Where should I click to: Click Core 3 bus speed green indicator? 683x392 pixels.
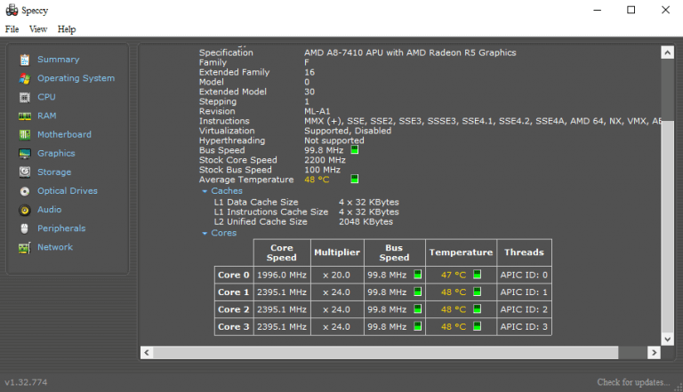(x=417, y=326)
